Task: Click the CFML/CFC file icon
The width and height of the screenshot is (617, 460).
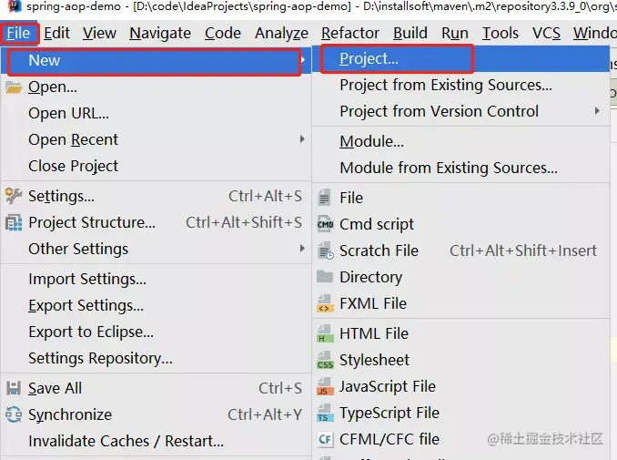Action: click(325, 440)
